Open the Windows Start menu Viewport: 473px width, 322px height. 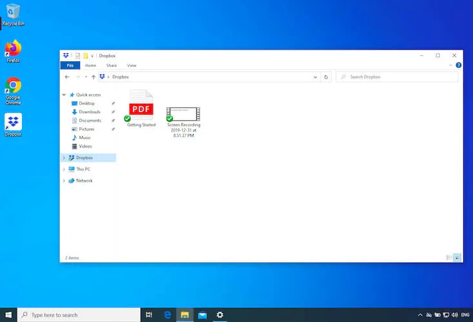[x=8, y=315]
